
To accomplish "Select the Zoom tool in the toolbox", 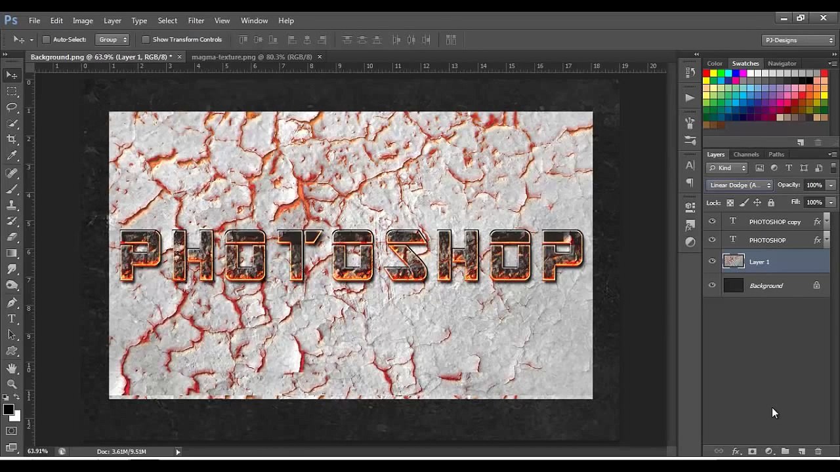I will pos(12,384).
